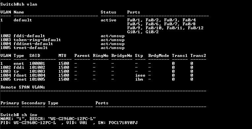Select the 'ibm' Stp value
Viewport: 252px width, 129px height.
(x=139, y=79)
